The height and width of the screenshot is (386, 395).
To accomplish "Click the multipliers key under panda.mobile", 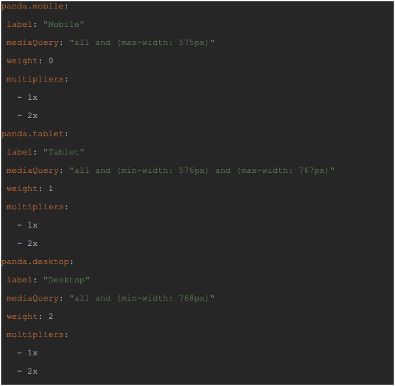I will tap(35, 79).
